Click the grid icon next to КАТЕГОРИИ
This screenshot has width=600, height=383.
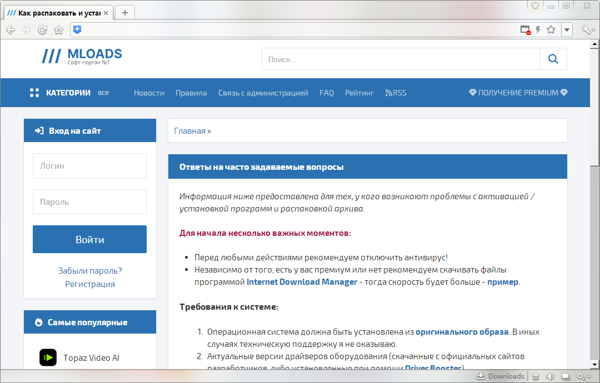tap(34, 92)
